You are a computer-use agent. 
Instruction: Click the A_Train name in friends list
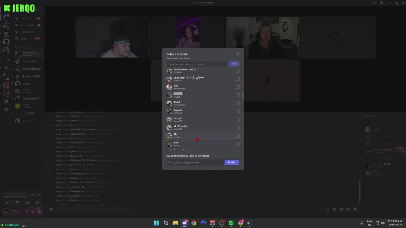pyautogui.click(x=180, y=126)
